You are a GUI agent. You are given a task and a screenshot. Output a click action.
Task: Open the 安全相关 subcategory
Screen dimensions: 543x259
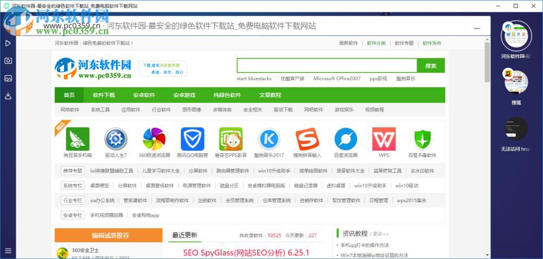[x=253, y=110]
